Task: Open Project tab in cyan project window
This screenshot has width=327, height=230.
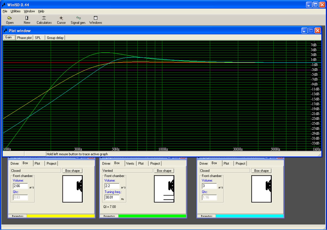Action: [240, 164]
